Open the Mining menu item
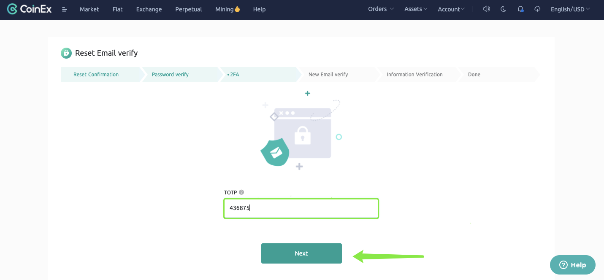 click(x=227, y=9)
